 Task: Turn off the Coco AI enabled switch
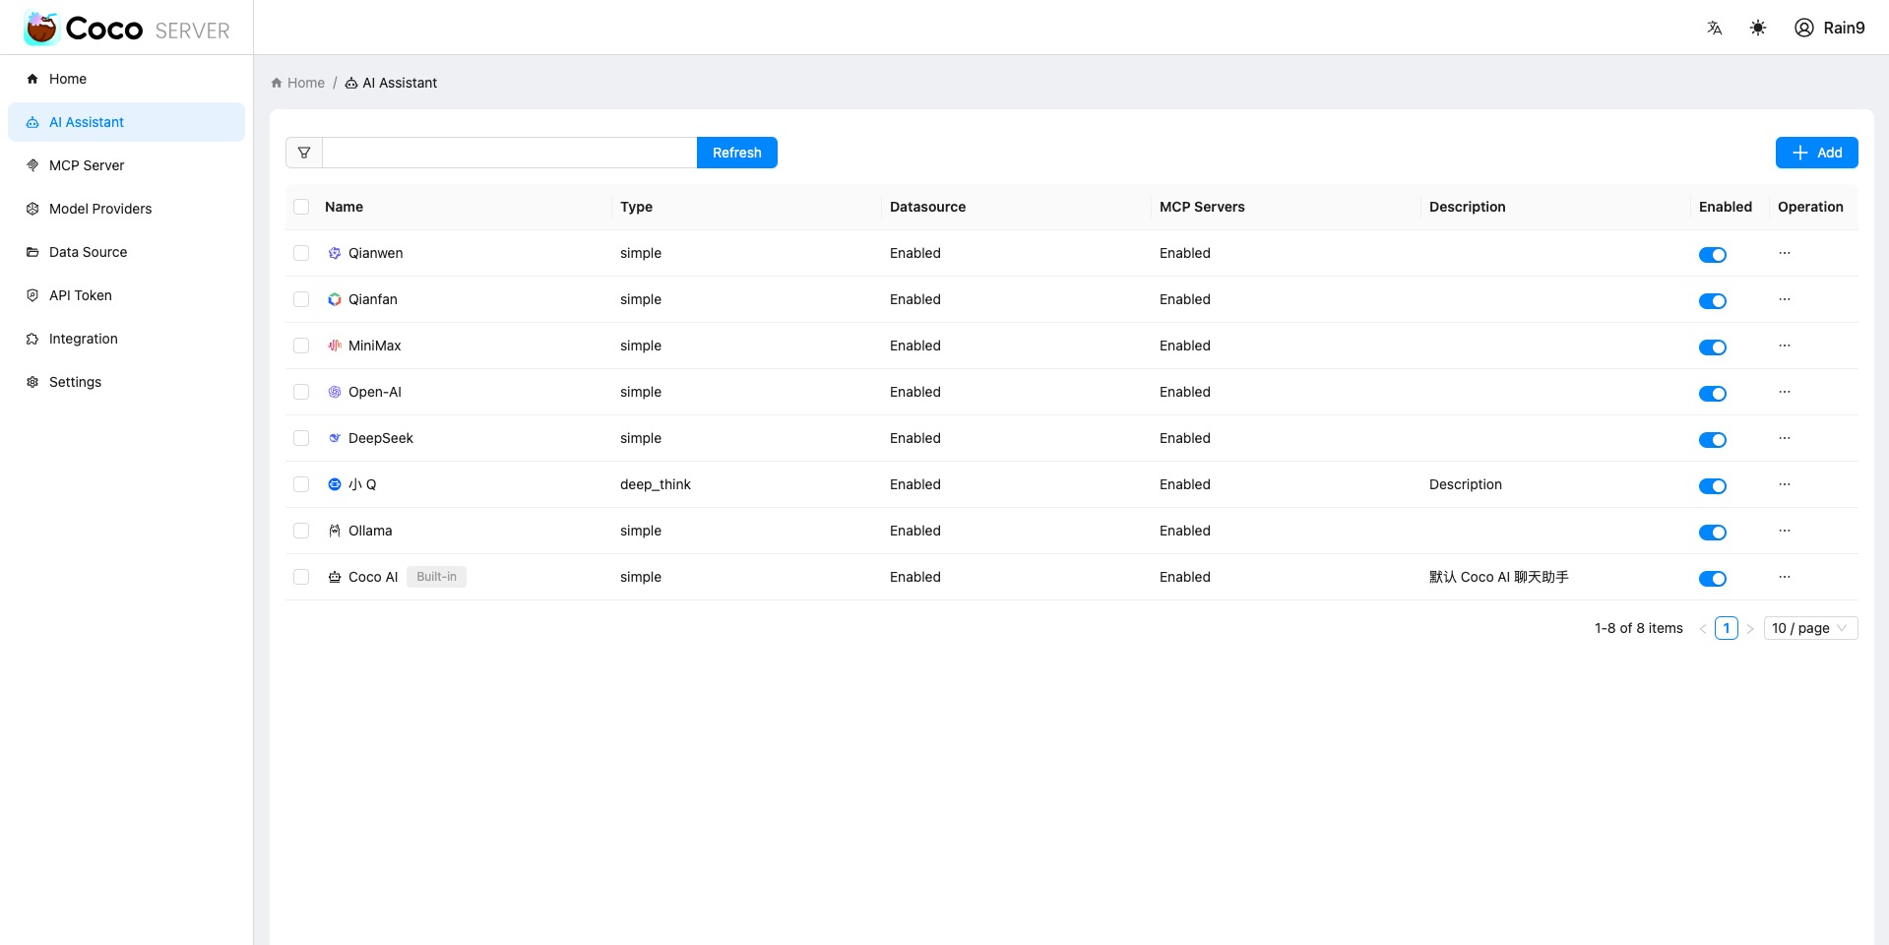click(1713, 579)
